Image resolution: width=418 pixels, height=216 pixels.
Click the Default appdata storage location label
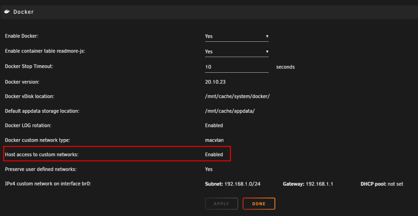[x=42, y=111]
